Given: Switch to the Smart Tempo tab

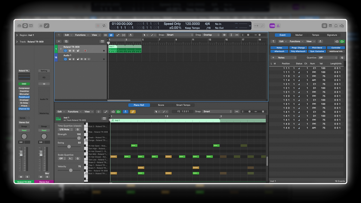Looking at the screenshot, I should [x=183, y=105].
